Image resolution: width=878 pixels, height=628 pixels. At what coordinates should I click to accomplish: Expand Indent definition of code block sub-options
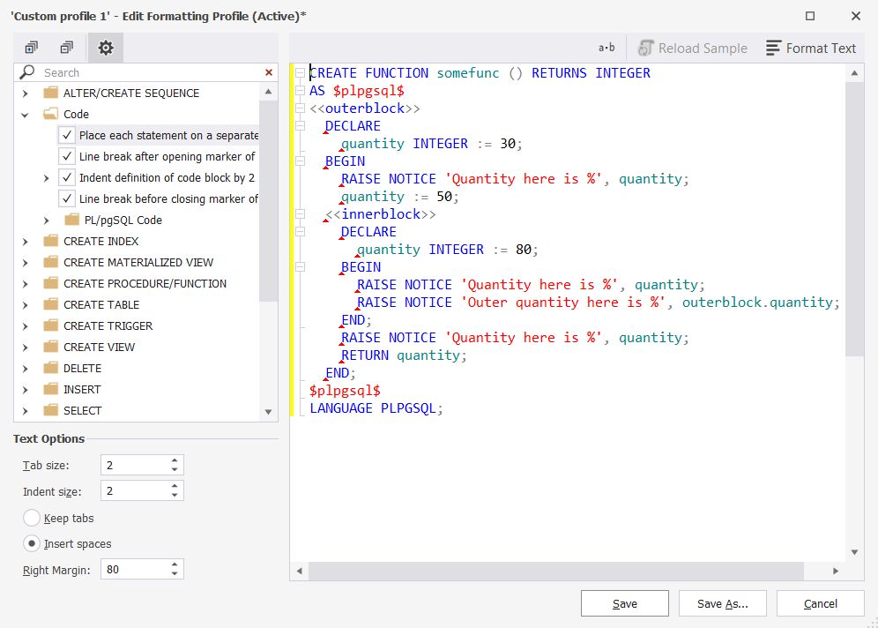pos(47,178)
